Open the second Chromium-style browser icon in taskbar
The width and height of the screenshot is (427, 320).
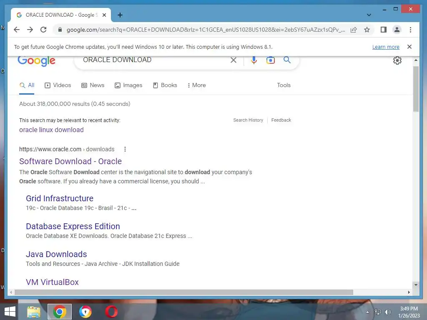(85, 312)
